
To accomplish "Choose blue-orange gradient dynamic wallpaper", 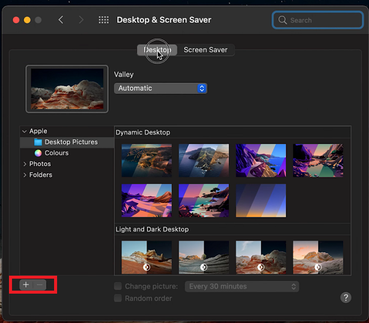I will tap(261, 201).
